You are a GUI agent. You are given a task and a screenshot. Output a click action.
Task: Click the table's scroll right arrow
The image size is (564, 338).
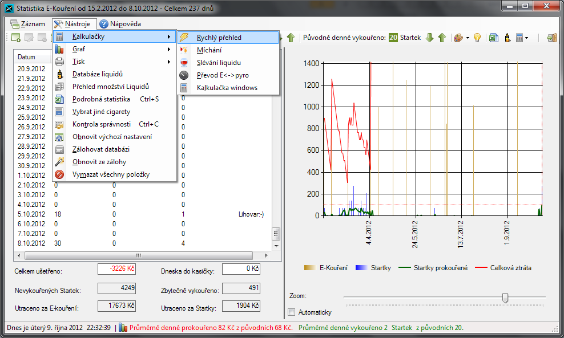pos(266,256)
